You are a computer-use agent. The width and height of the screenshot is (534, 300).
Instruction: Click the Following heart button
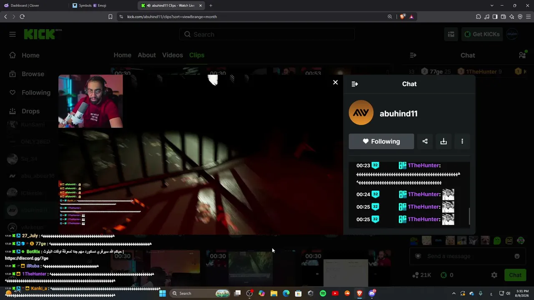click(x=381, y=141)
